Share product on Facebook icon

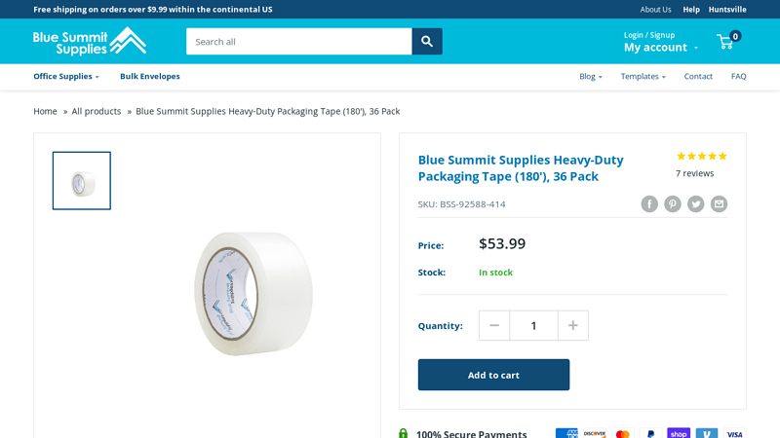tap(649, 203)
